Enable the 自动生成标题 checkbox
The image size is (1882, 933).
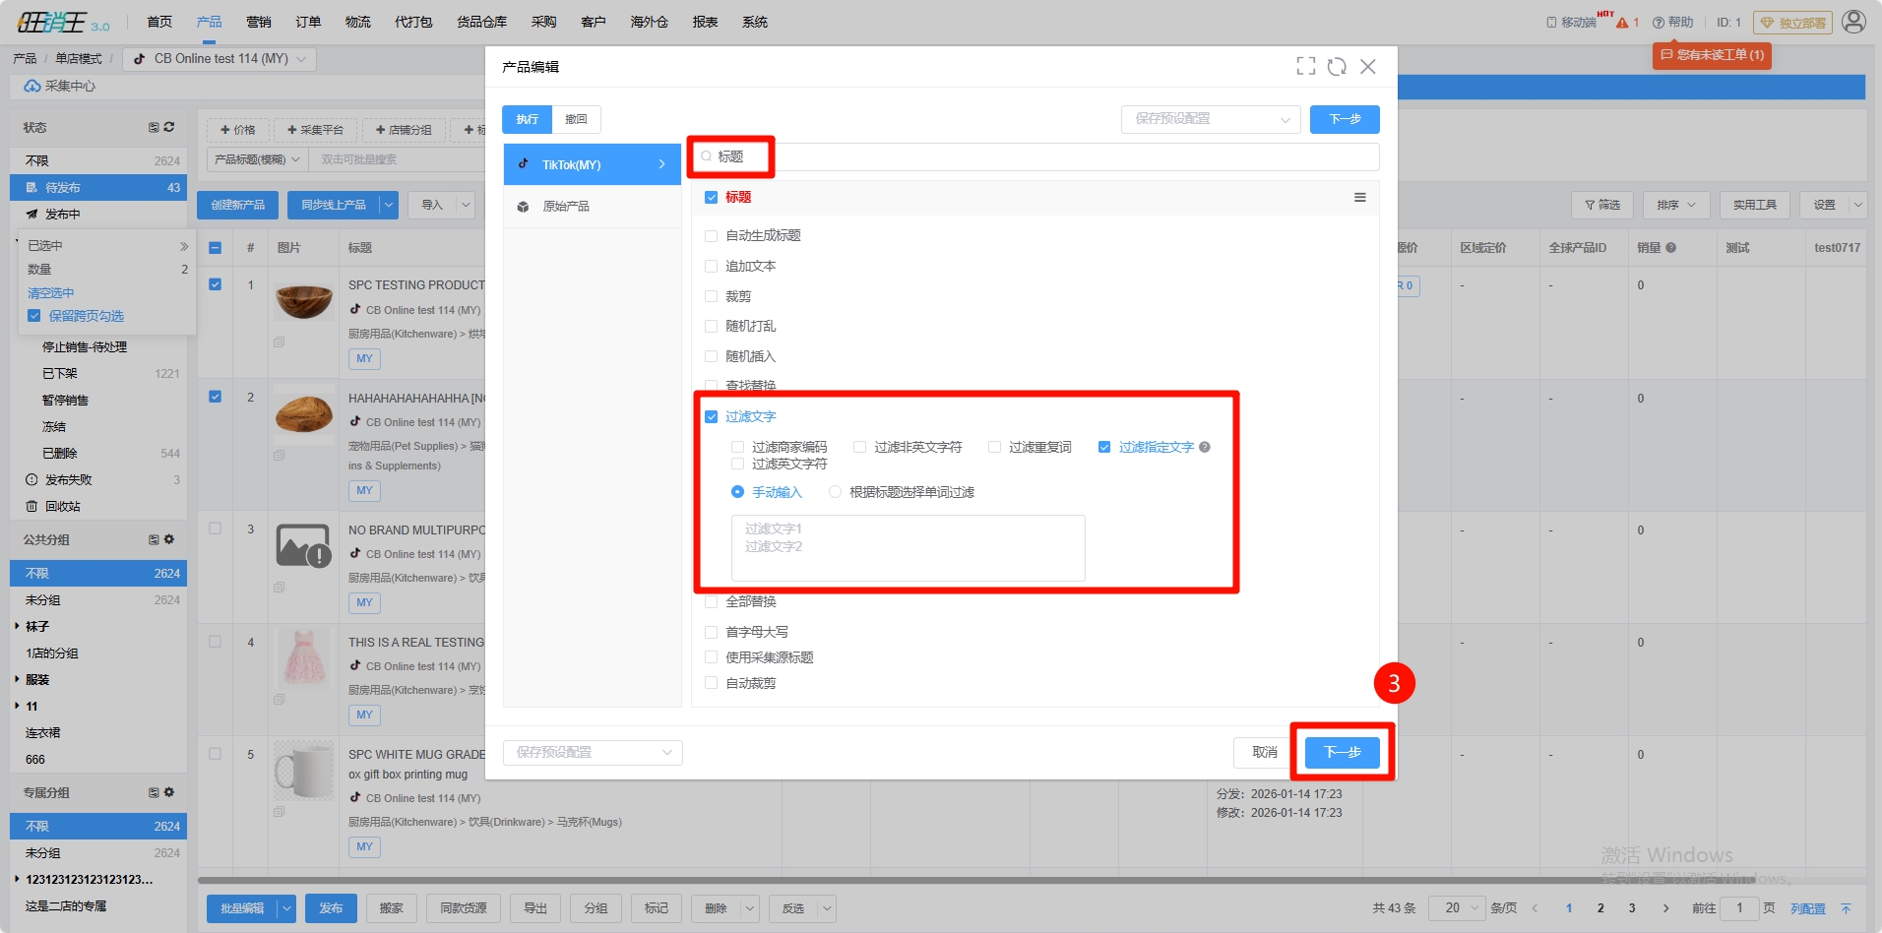pyautogui.click(x=712, y=236)
